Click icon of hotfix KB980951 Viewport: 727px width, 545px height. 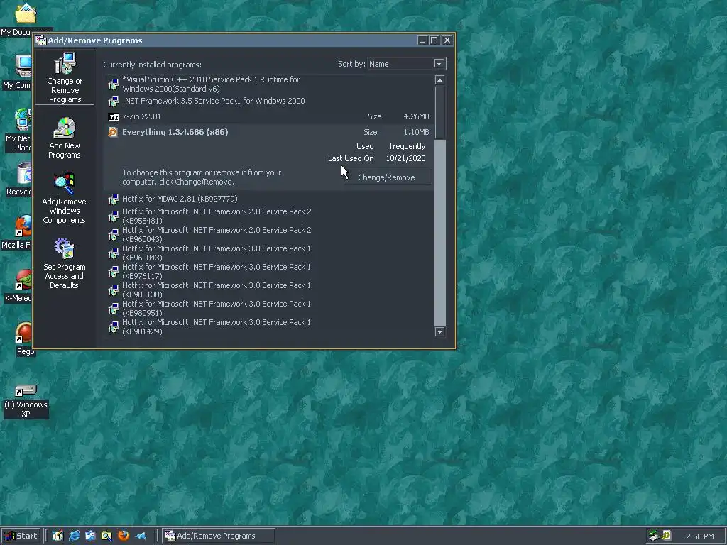(114, 309)
